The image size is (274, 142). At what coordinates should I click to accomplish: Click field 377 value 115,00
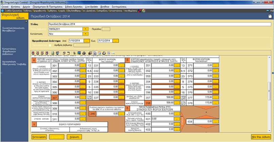point(203,98)
